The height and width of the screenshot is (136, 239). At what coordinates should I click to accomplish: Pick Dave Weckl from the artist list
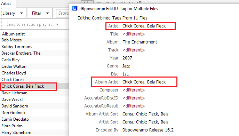(x=12, y=99)
